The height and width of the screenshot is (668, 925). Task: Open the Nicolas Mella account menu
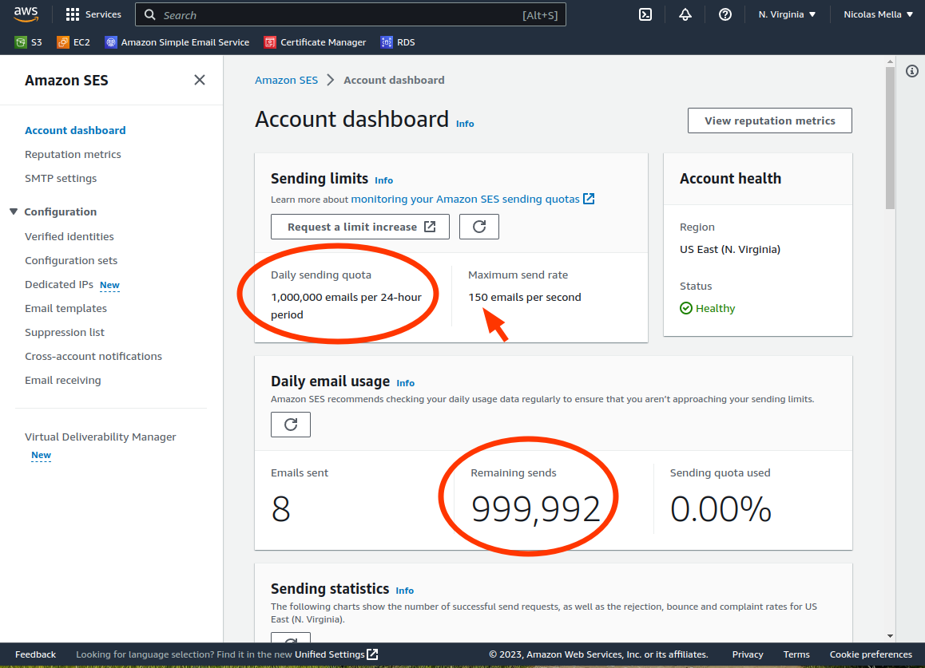click(x=878, y=14)
